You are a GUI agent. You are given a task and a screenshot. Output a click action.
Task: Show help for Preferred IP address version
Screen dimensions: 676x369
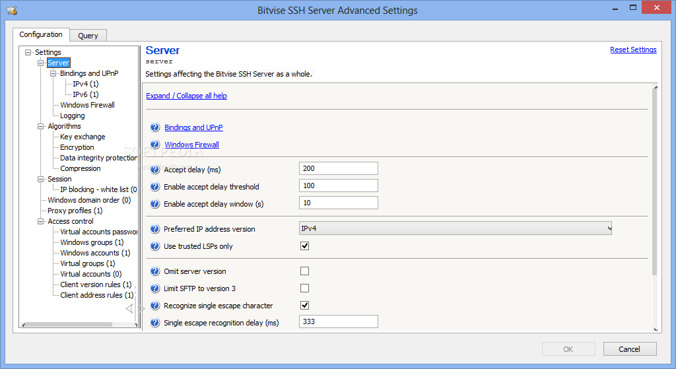pyautogui.click(x=154, y=229)
